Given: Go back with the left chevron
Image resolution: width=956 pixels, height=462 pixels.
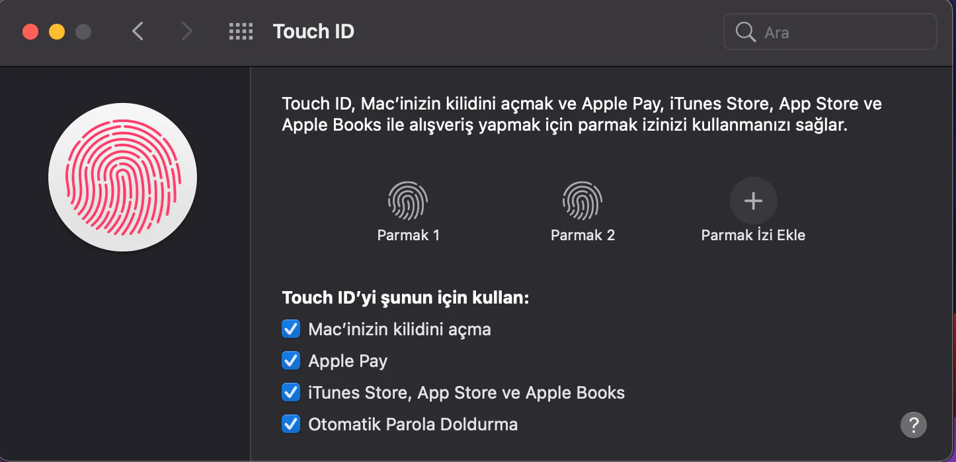Looking at the screenshot, I should coord(138,31).
